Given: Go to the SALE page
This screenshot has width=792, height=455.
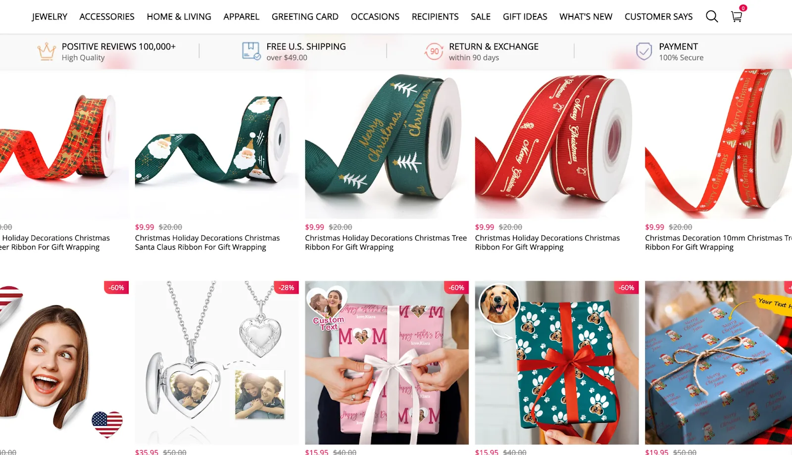Looking at the screenshot, I should [481, 16].
